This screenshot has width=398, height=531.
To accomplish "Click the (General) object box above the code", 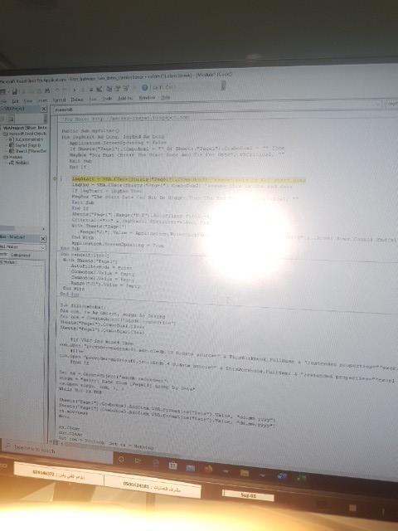I will [x=213, y=109].
